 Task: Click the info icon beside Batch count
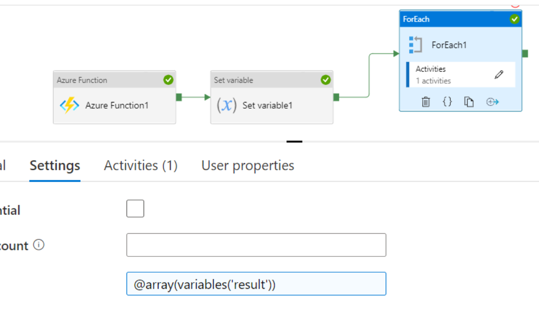(x=39, y=245)
